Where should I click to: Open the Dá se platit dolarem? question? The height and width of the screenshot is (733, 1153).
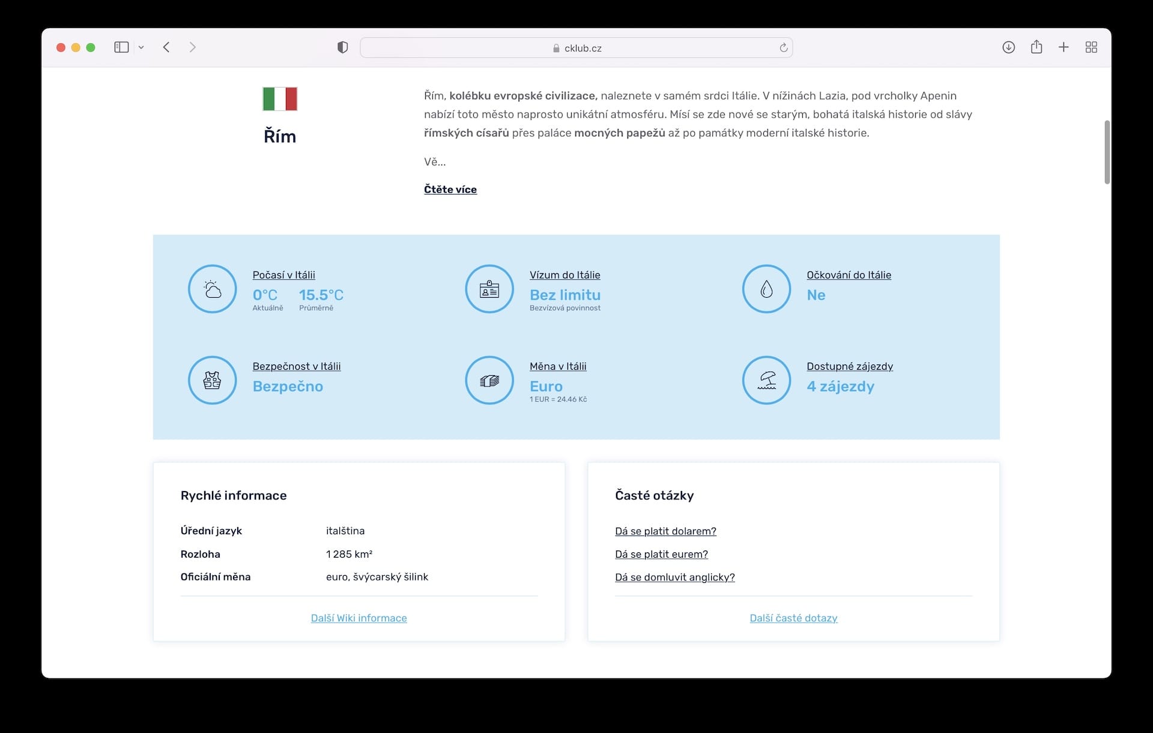click(x=665, y=531)
